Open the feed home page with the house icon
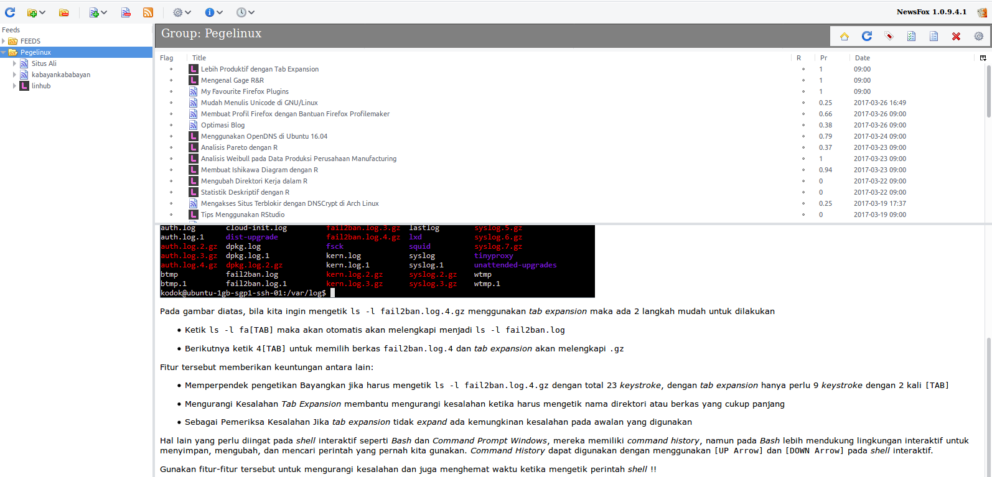Image resolution: width=992 pixels, height=477 pixels. pyautogui.click(x=844, y=37)
